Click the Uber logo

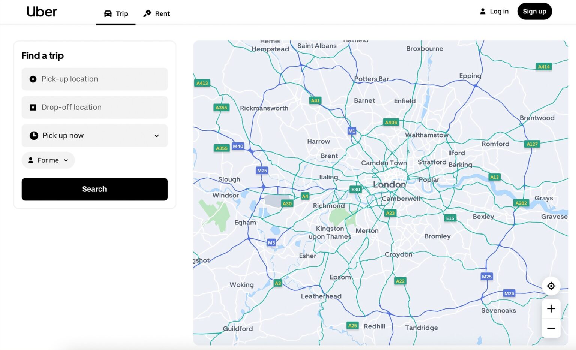42,12
